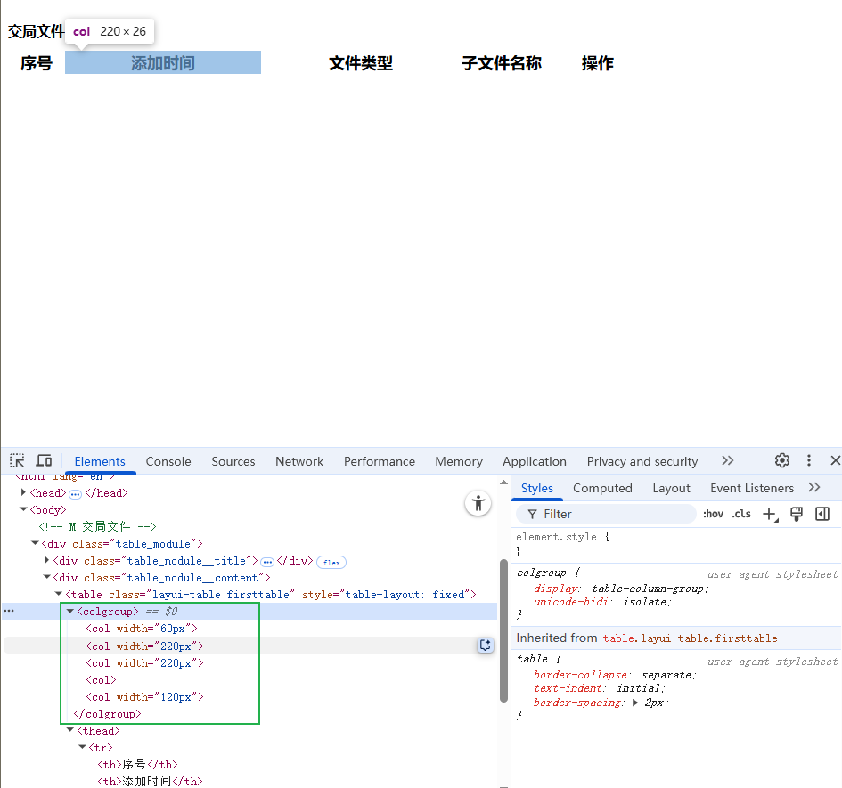842x788 pixels.
Task: Click the 序号 table header
Action: [x=37, y=63]
